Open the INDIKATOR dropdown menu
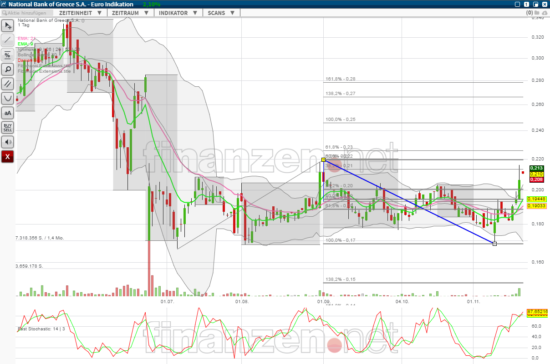The height and width of the screenshot is (364, 550). click(178, 13)
